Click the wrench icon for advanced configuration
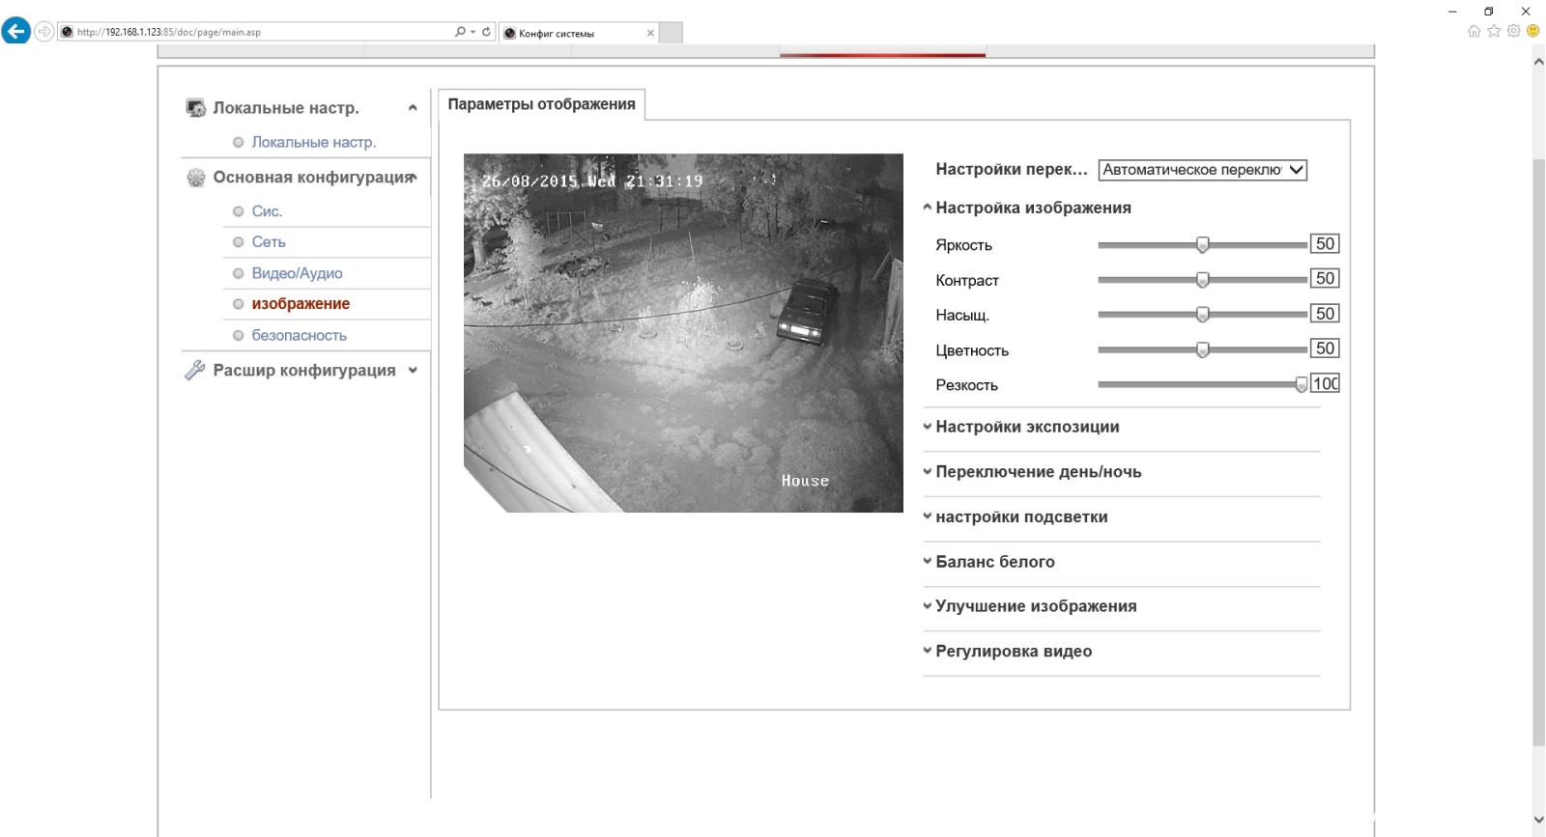The width and height of the screenshot is (1546, 837). tap(195, 371)
